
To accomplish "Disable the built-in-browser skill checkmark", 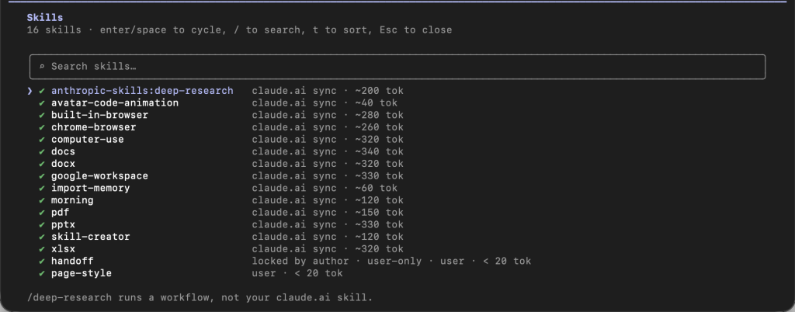I will [42, 116].
